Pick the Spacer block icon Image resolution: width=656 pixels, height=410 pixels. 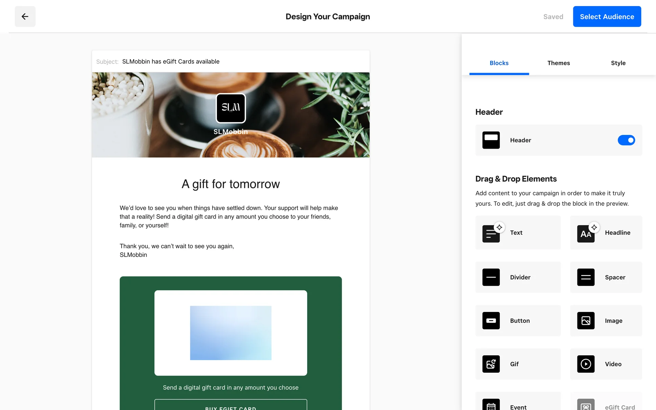point(585,277)
